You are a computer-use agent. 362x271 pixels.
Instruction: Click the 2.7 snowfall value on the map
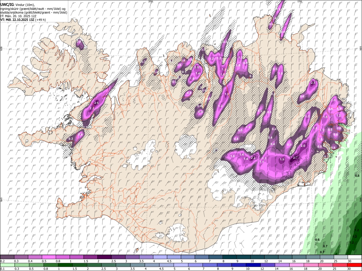(296, 158)
